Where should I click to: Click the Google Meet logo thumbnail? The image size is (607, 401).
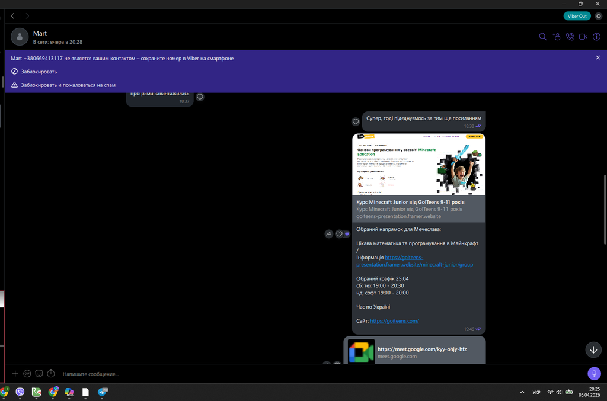pos(361,351)
